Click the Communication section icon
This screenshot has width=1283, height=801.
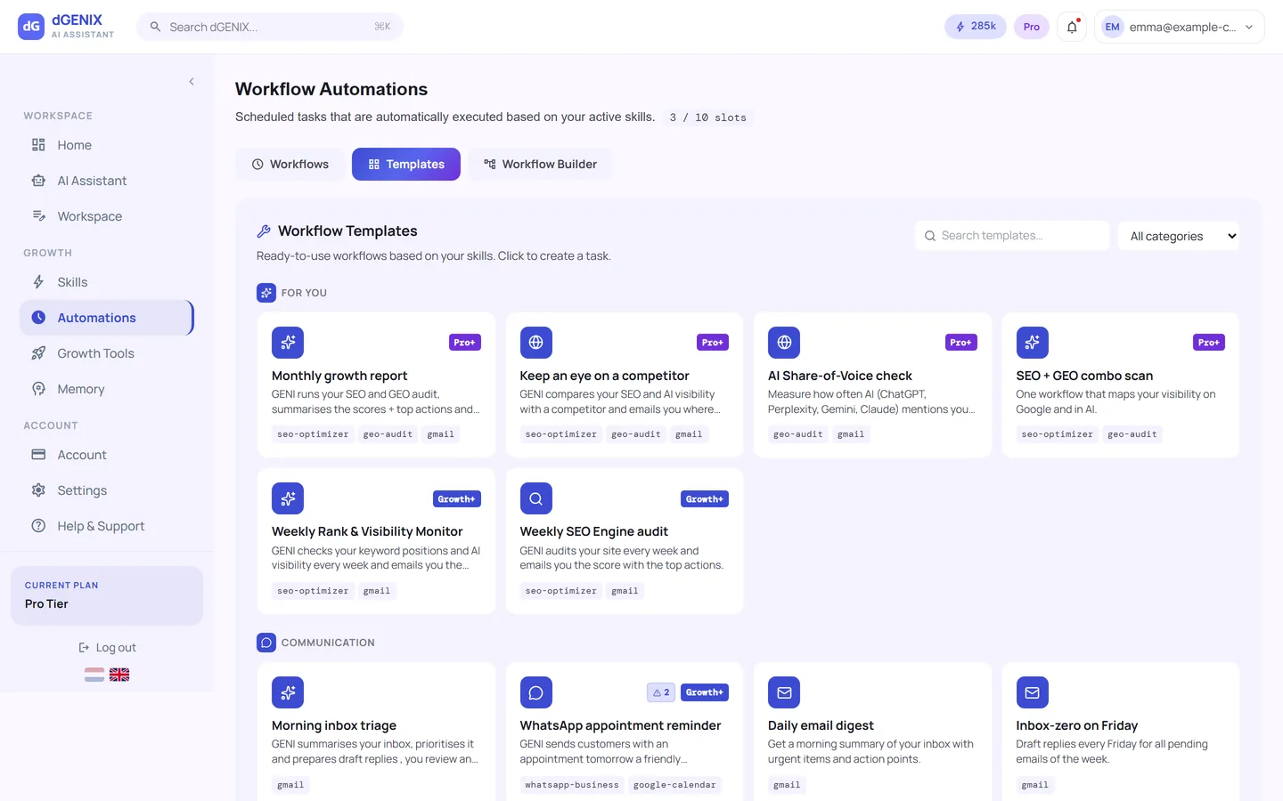click(x=266, y=643)
